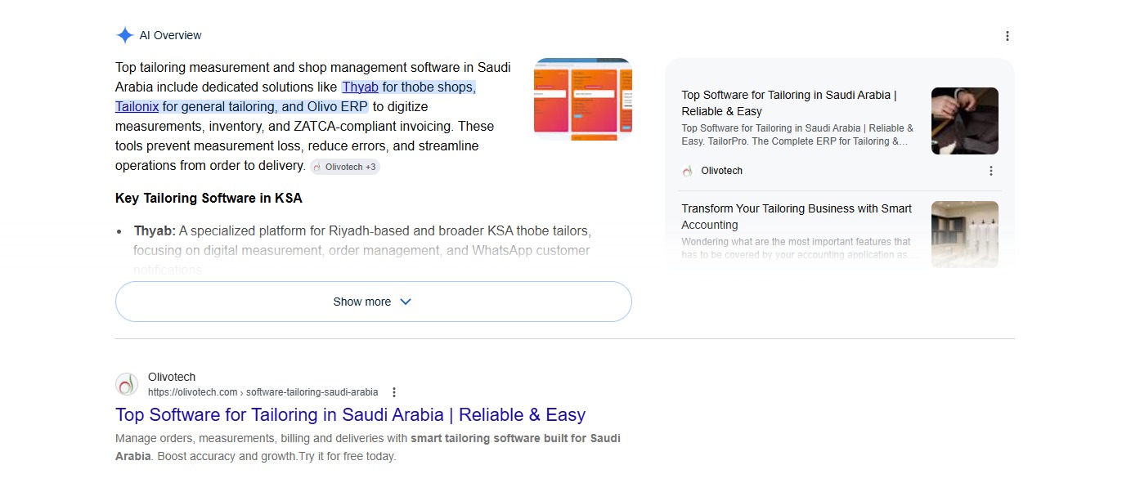Image resolution: width=1140 pixels, height=483 pixels.
Task: Open the blue result title Top Software for Tailoring
Action: (350, 414)
